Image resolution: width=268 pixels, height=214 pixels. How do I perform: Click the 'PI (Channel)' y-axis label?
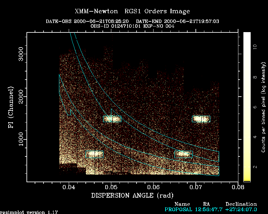(11, 107)
